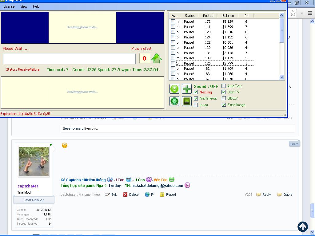Click the 'Status: ReceiveFailure' text
This screenshot has height=236, width=315.
coord(23,70)
